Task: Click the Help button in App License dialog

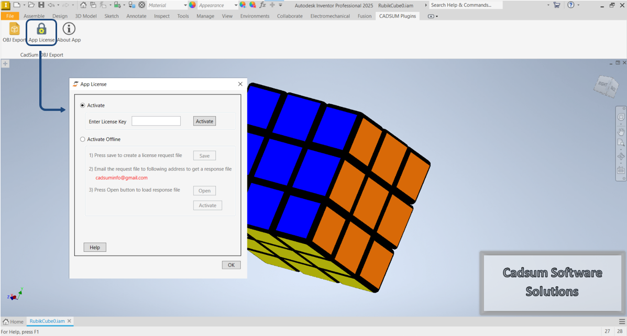Action: 95,248
